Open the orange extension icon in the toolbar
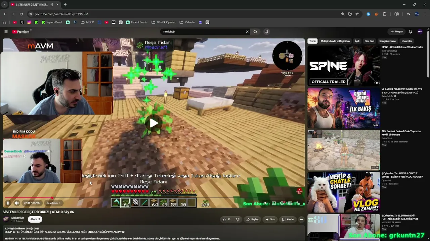 (376, 14)
